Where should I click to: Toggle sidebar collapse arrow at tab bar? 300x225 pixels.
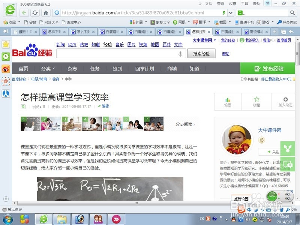click(6, 31)
